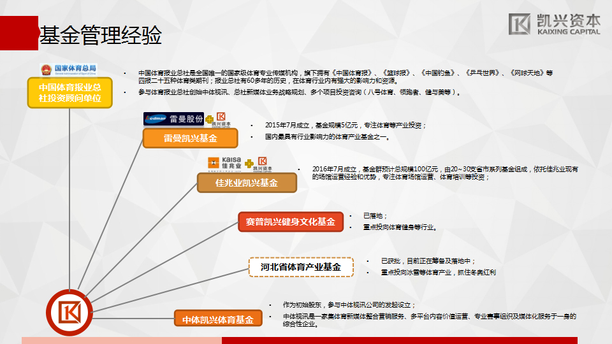Select the dashed 河北省体育产业基金 box

click(x=301, y=267)
